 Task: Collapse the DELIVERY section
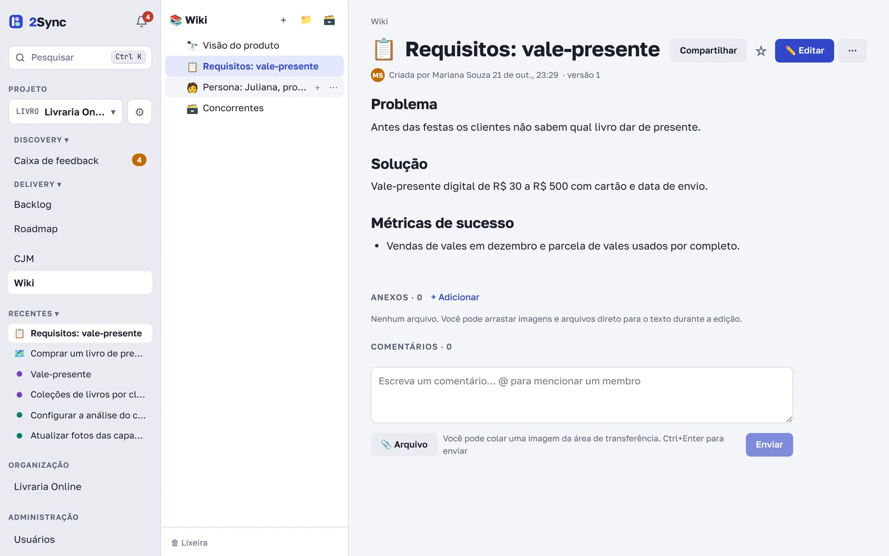coord(38,185)
